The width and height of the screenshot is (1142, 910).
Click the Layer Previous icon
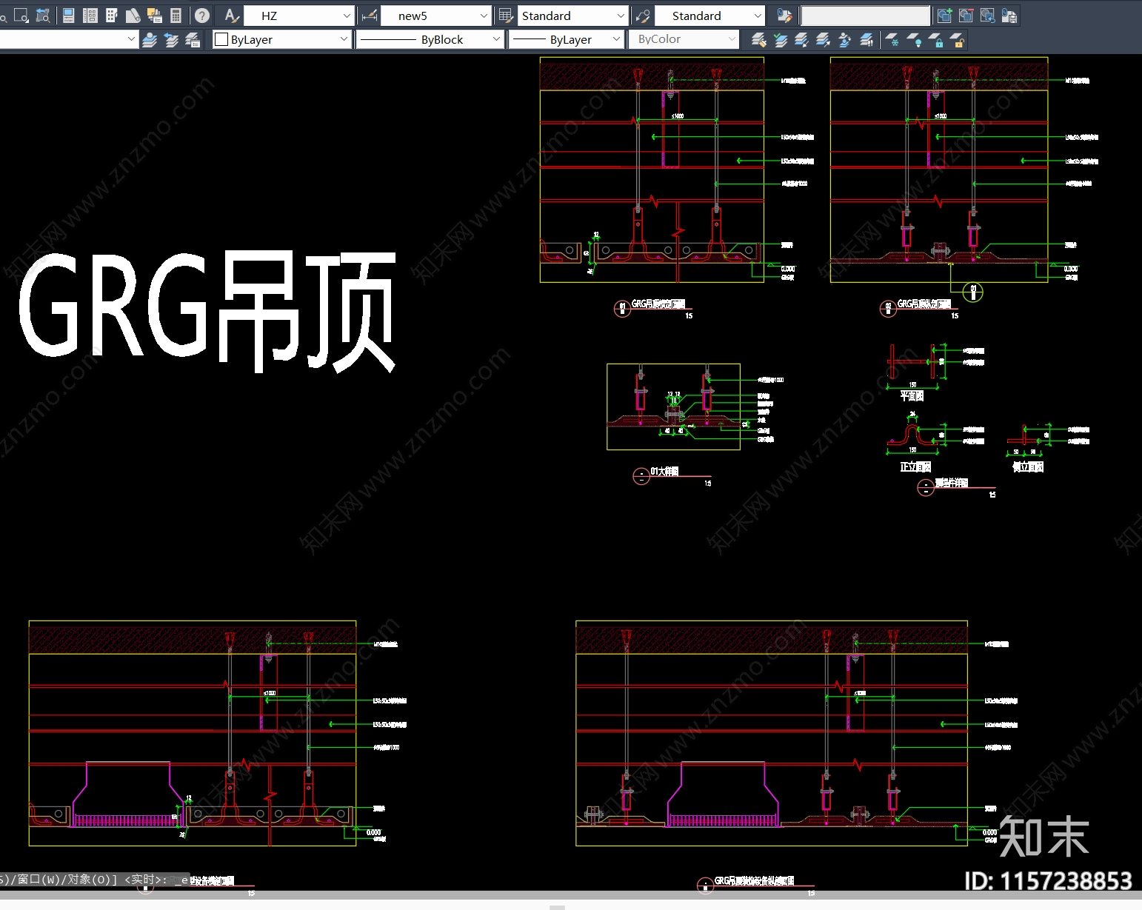pyautogui.click(x=171, y=40)
